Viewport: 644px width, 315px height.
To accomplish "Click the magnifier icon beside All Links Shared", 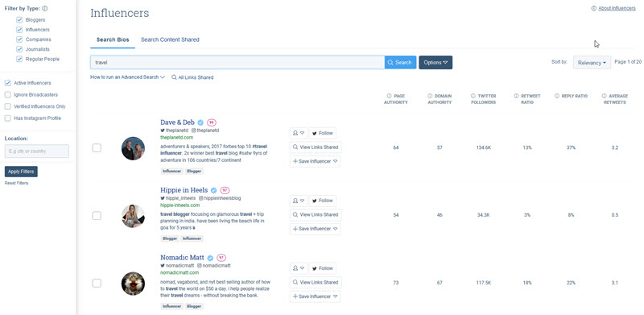I will 174,77.
